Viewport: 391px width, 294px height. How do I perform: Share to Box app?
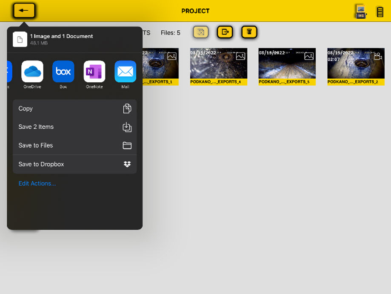click(x=63, y=75)
